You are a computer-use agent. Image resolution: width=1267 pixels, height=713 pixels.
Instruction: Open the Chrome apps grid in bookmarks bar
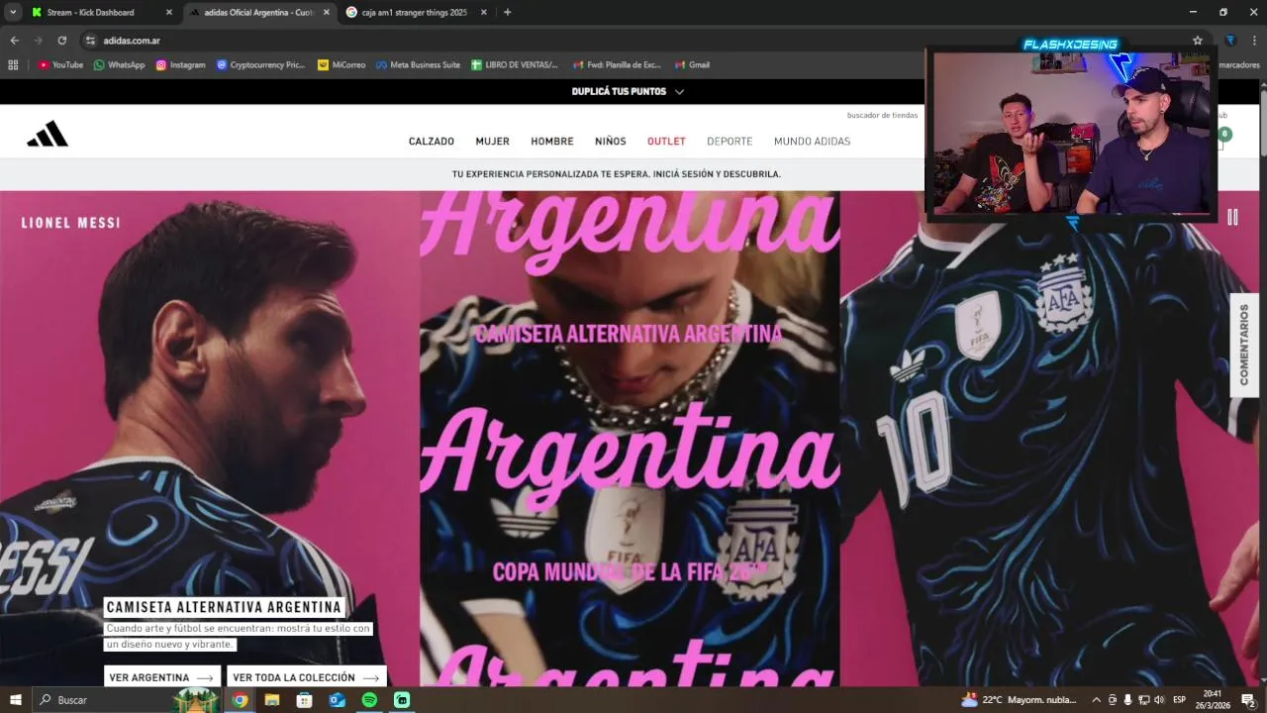point(13,64)
